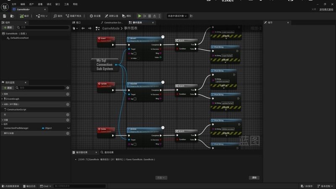The height and width of the screenshot is (189, 336).
Task: Start Play with the green play button
Action: click(x=139, y=16)
